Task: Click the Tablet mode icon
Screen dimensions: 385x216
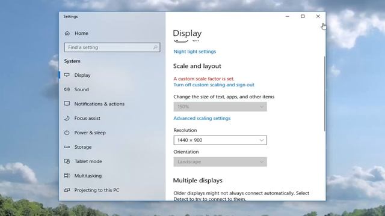Action: [x=67, y=161]
